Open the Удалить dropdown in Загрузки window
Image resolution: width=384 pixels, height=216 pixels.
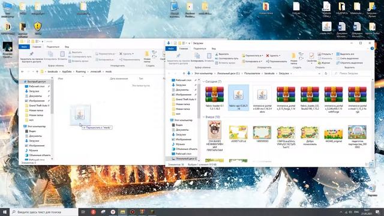coord(273,56)
